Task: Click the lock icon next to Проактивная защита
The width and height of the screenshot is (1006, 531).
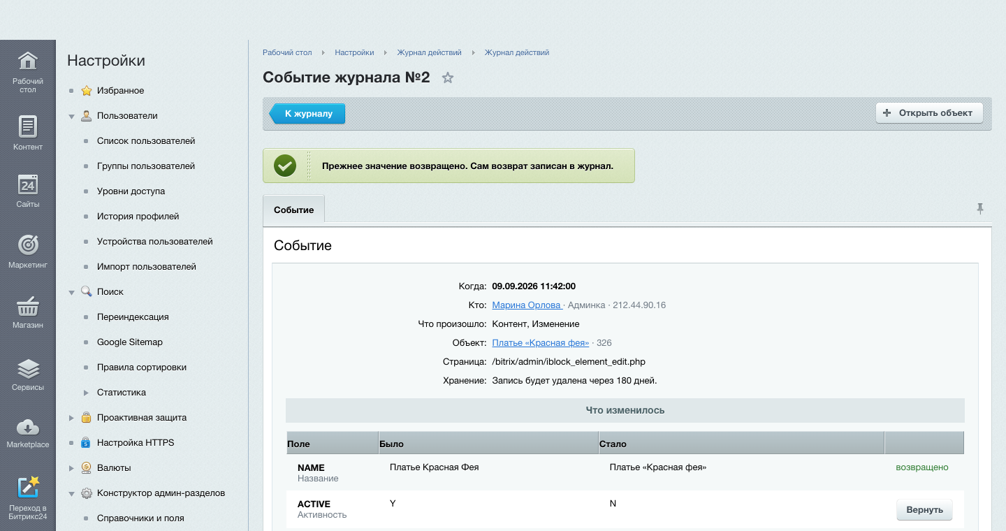Action: click(x=87, y=418)
